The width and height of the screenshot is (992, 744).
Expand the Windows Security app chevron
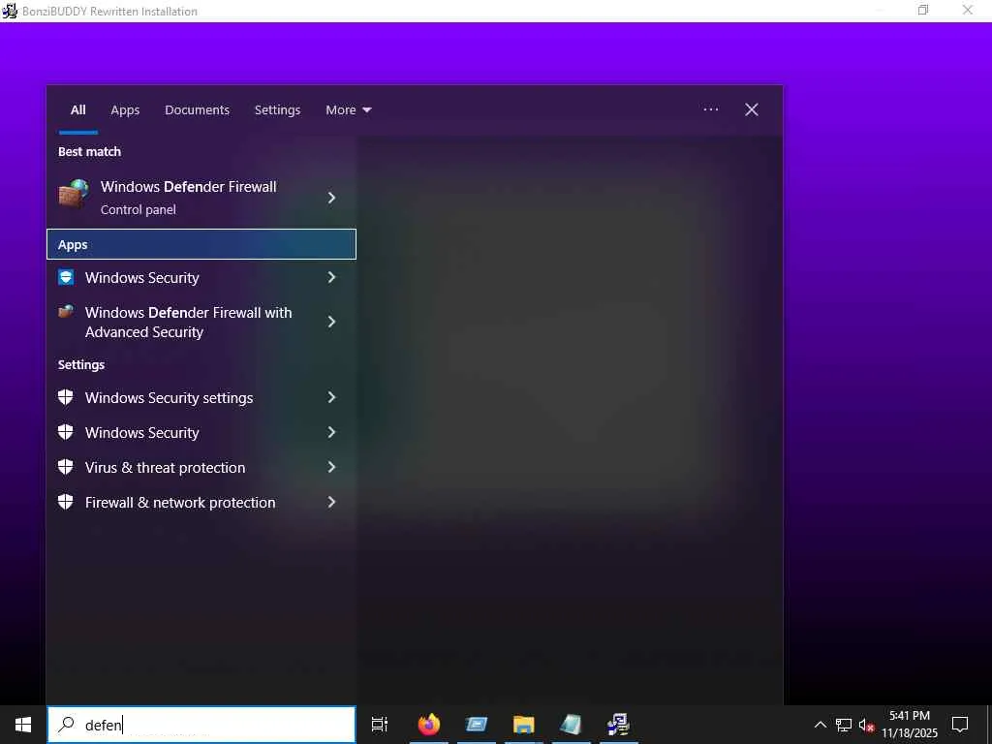click(x=331, y=277)
